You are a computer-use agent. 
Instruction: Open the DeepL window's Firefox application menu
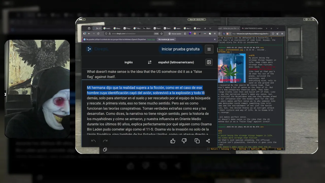(215, 34)
